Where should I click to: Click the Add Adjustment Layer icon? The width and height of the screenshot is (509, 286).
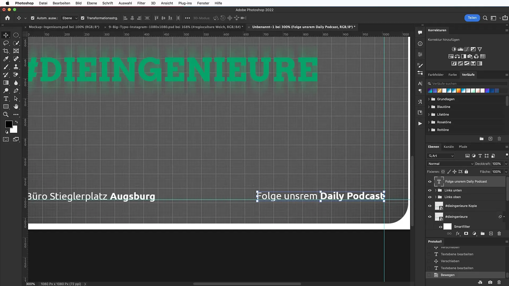[475, 234]
